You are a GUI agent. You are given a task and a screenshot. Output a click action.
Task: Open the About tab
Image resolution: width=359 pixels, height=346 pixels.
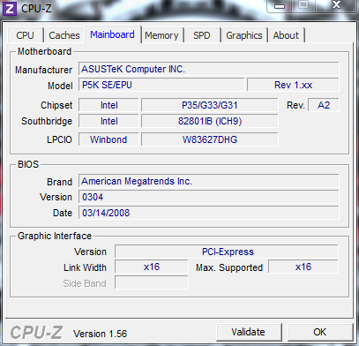click(286, 35)
